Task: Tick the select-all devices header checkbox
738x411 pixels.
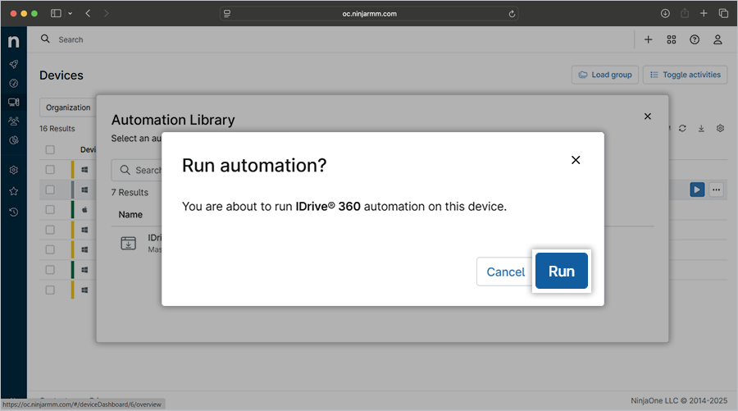Action: coord(50,150)
